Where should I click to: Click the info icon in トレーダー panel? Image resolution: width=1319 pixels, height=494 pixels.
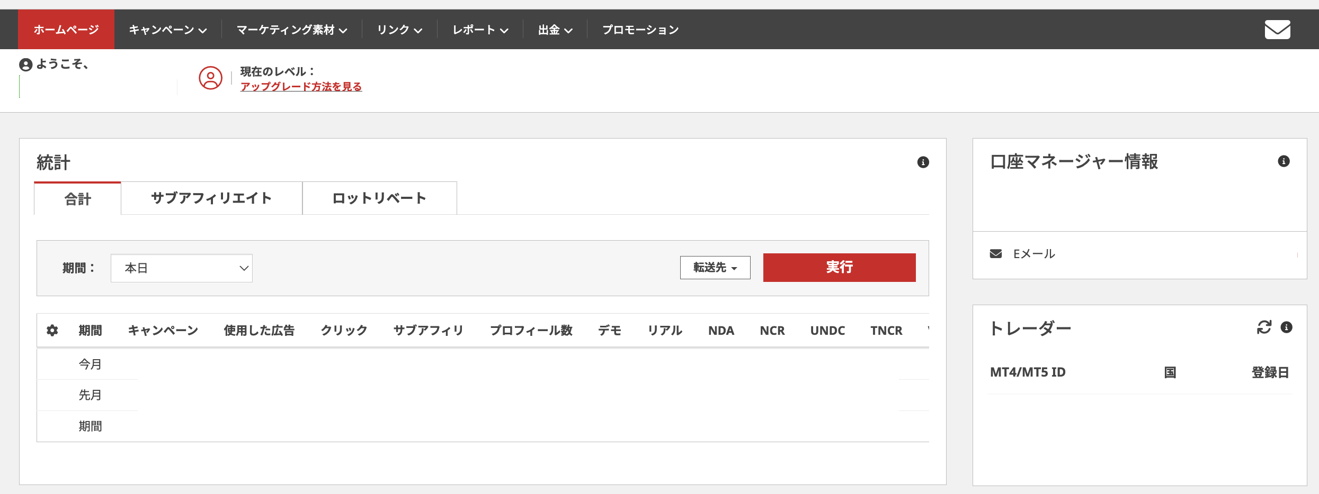(1286, 327)
